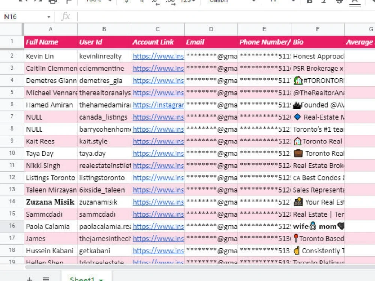Select column C header
The image size is (375, 281).
point(157,29)
